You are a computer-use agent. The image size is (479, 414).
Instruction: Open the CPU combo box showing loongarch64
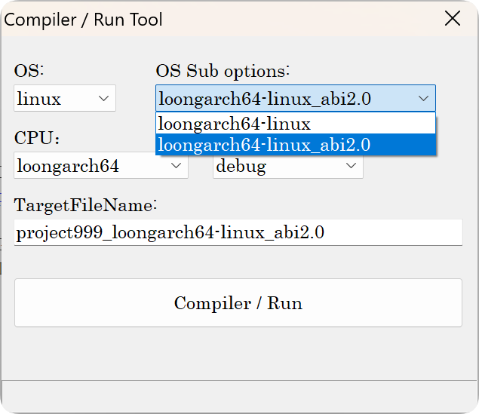coord(91,167)
